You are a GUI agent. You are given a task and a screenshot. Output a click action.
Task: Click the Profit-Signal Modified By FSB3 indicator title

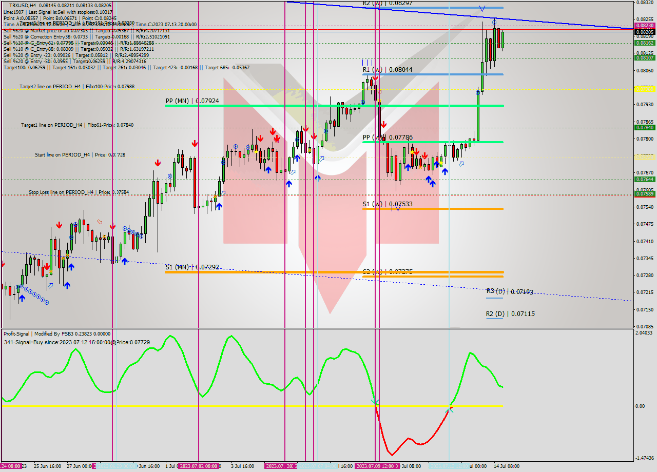[x=57, y=333]
